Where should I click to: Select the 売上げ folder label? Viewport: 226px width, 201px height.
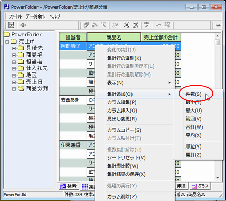point(27,41)
